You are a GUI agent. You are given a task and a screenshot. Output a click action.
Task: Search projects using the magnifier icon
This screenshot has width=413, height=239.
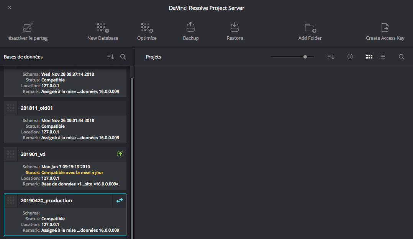(x=402, y=57)
